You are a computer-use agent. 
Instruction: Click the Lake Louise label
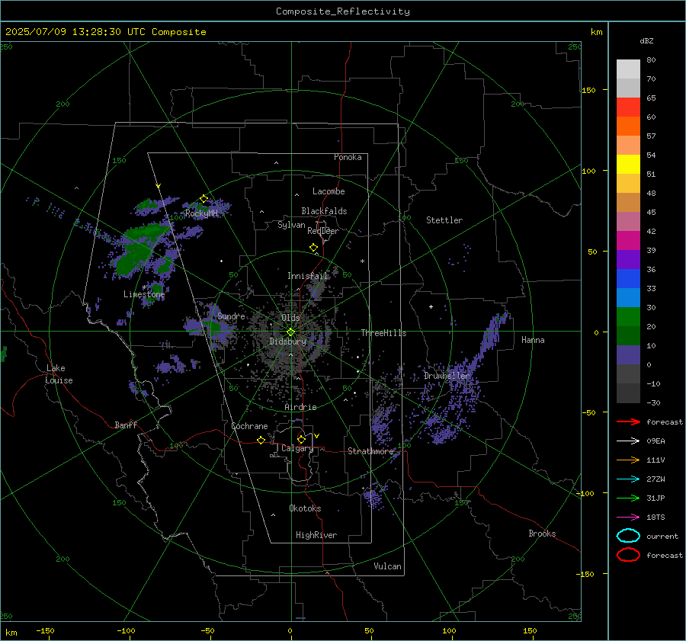pos(59,374)
